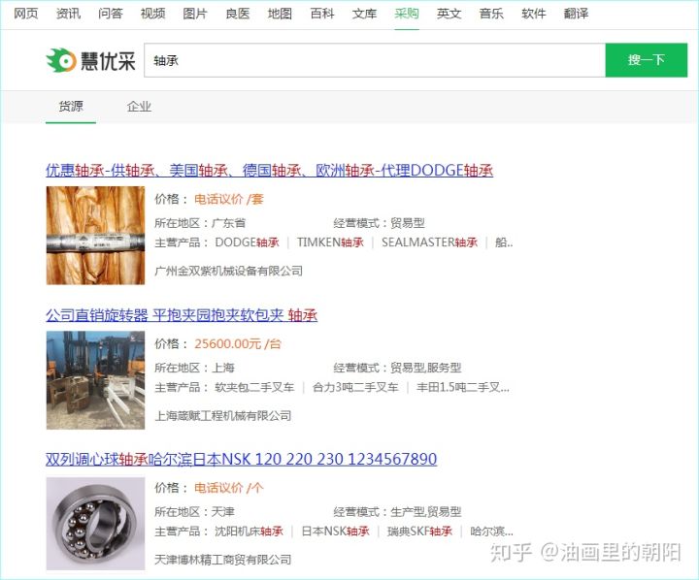Switch to 视频 in top navigation

[x=153, y=14]
